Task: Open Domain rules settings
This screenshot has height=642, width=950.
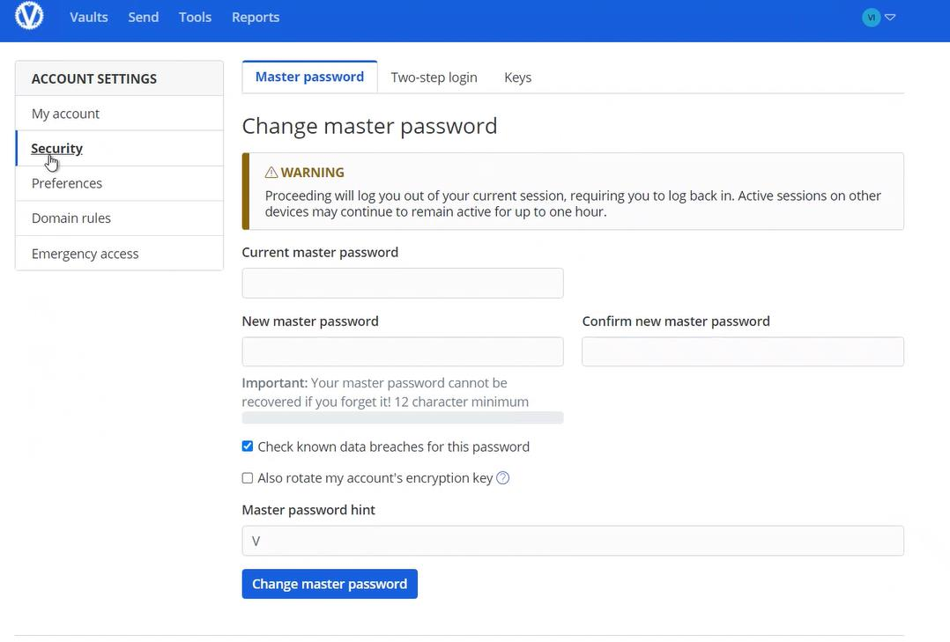Action: click(71, 218)
